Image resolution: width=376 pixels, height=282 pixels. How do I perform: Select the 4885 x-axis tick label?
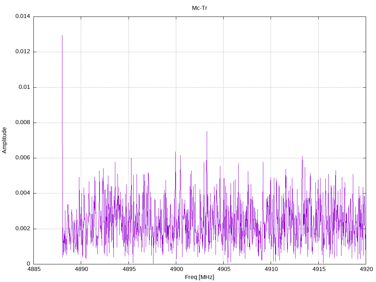tap(33, 269)
